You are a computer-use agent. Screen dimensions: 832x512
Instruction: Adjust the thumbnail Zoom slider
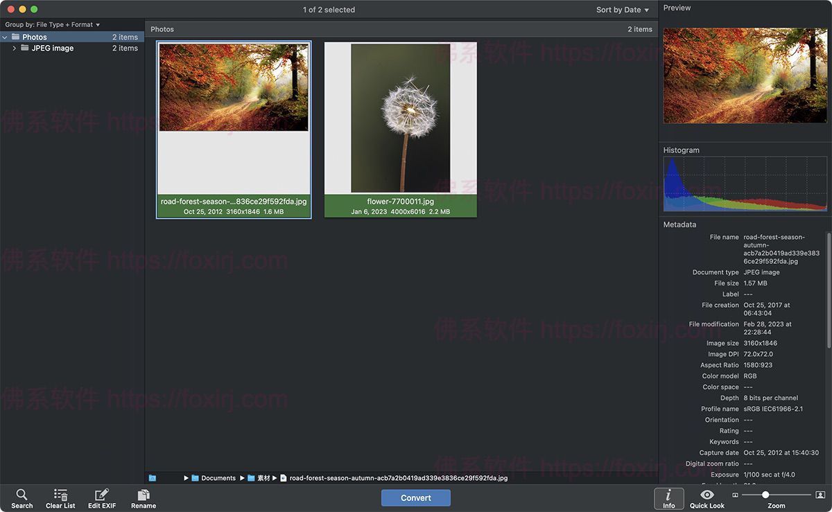tap(765, 495)
